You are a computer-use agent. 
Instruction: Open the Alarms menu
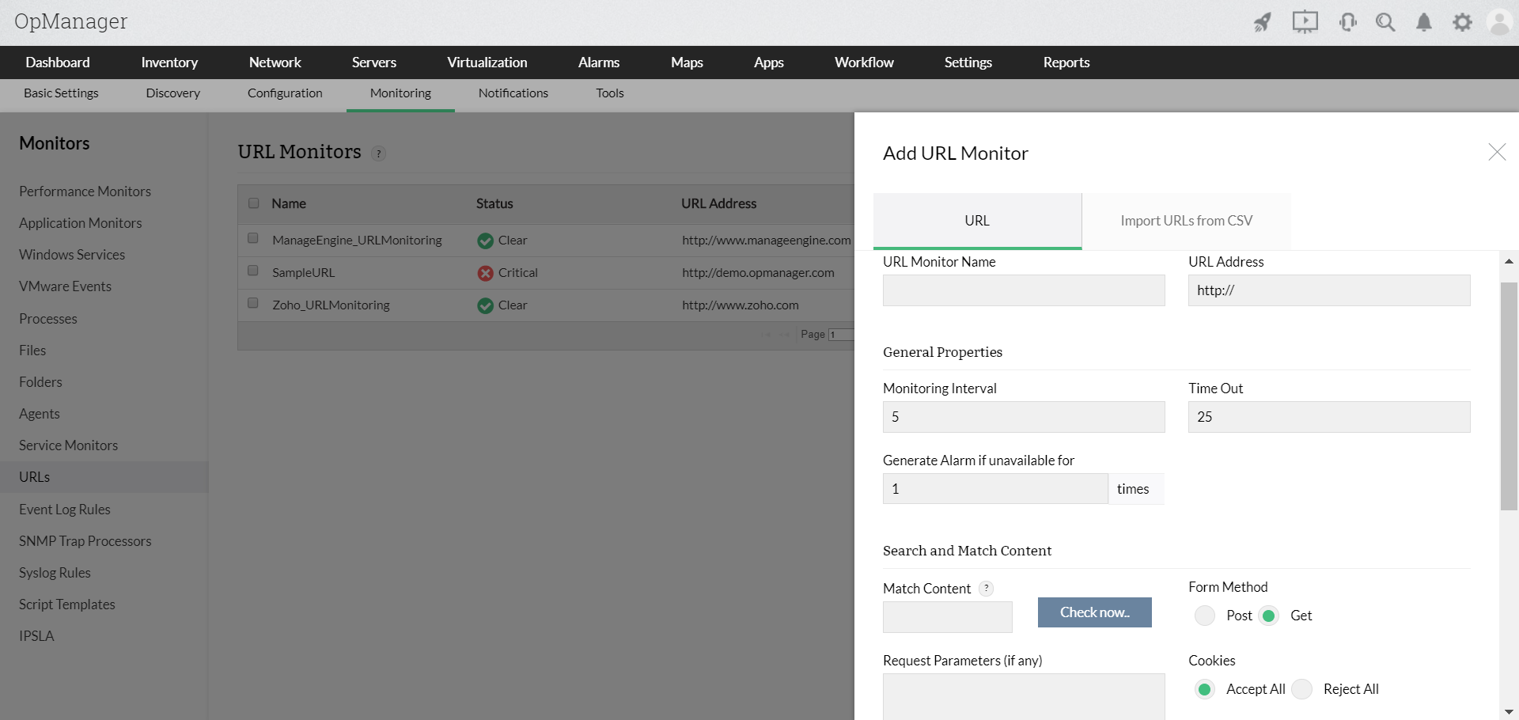pyautogui.click(x=598, y=63)
